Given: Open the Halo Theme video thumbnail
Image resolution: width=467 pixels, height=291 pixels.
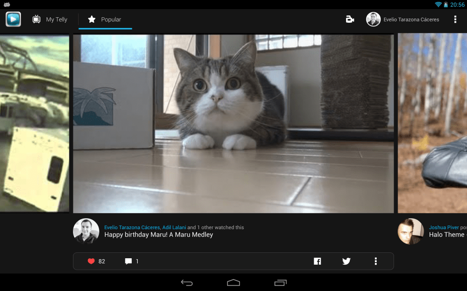Looking at the screenshot, I should coord(432,123).
